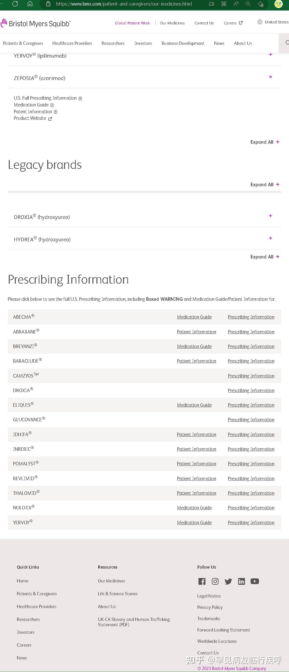
Task: Go to browser home icon
Action: [x=30, y=4]
